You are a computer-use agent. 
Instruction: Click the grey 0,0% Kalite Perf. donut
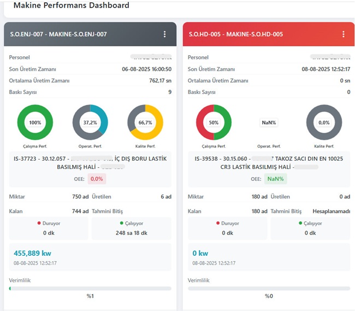pyautogui.click(x=324, y=122)
